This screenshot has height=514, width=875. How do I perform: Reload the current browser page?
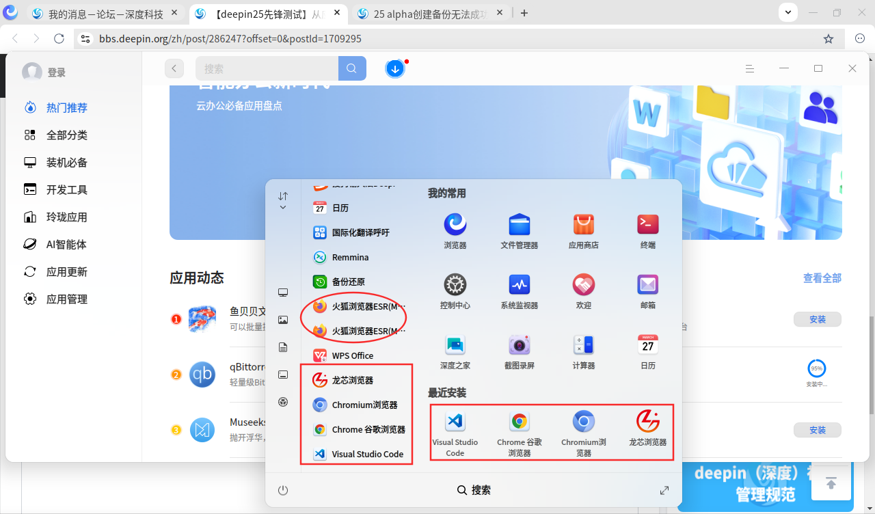tap(59, 39)
